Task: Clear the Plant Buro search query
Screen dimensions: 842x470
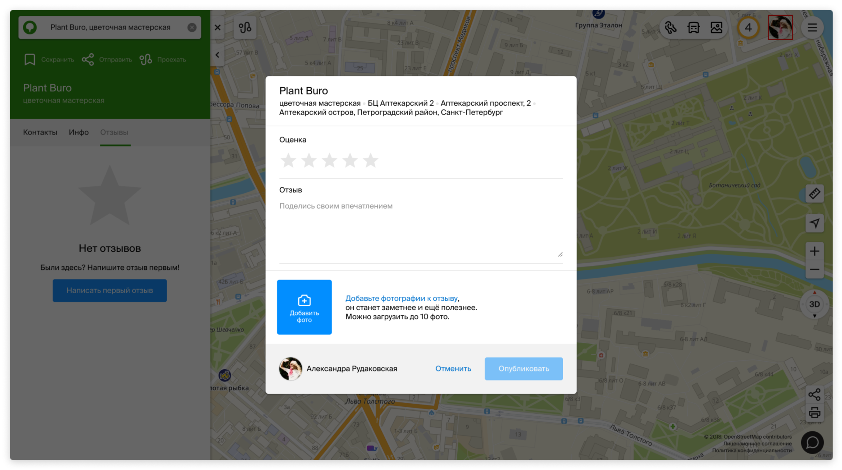Action: tap(192, 27)
